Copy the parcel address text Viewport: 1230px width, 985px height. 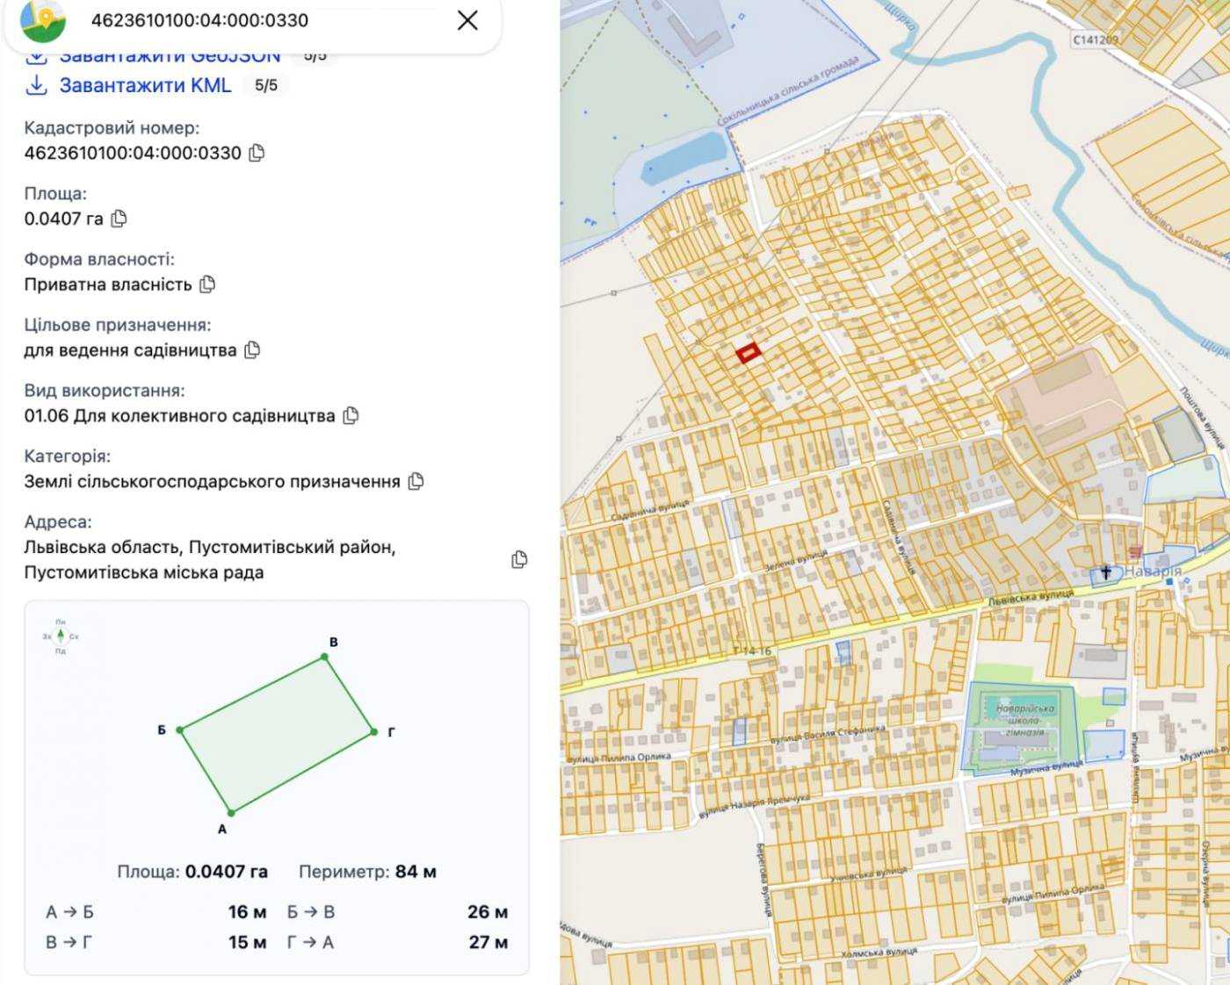pyautogui.click(x=519, y=559)
